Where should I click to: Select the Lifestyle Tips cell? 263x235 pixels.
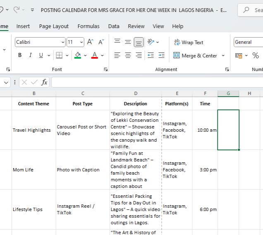click(34, 209)
